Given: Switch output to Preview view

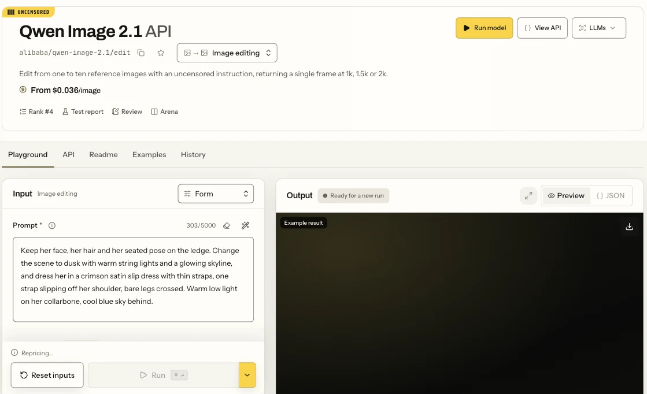Looking at the screenshot, I should 566,196.
